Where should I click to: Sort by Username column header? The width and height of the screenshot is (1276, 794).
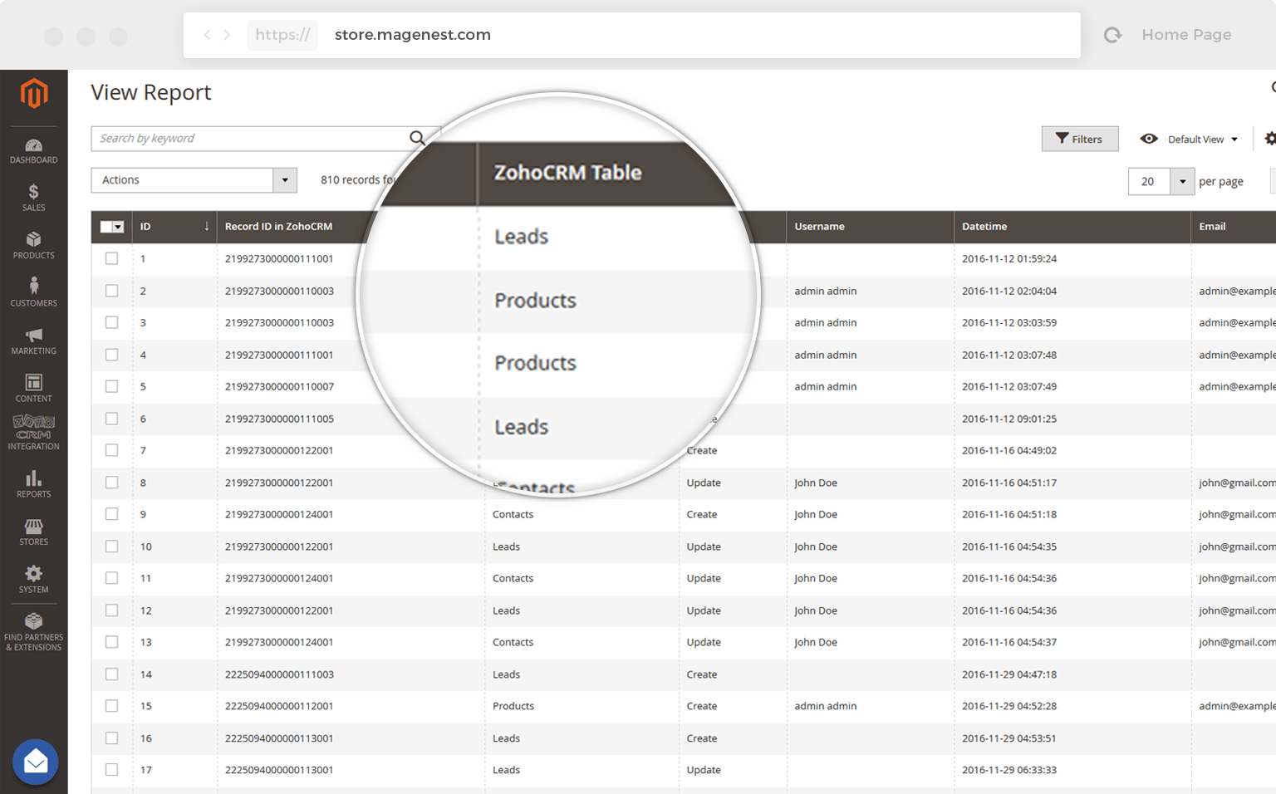(819, 226)
